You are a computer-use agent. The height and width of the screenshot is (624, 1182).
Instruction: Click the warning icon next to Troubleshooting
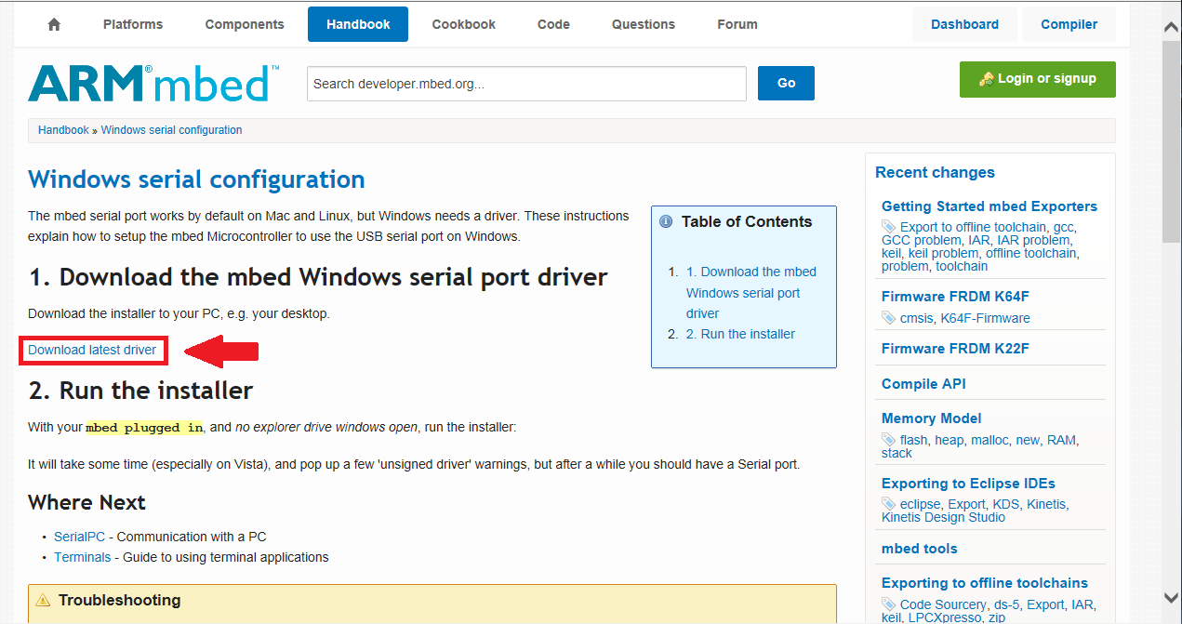pyautogui.click(x=44, y=601)
